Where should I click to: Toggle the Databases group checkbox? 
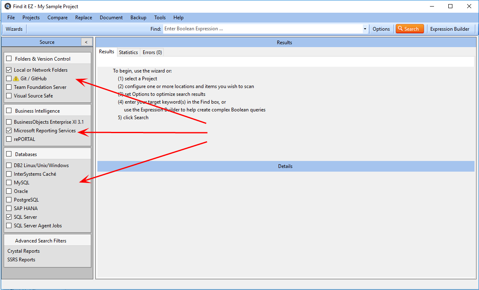pyautogui.click(x=9, y=154)
